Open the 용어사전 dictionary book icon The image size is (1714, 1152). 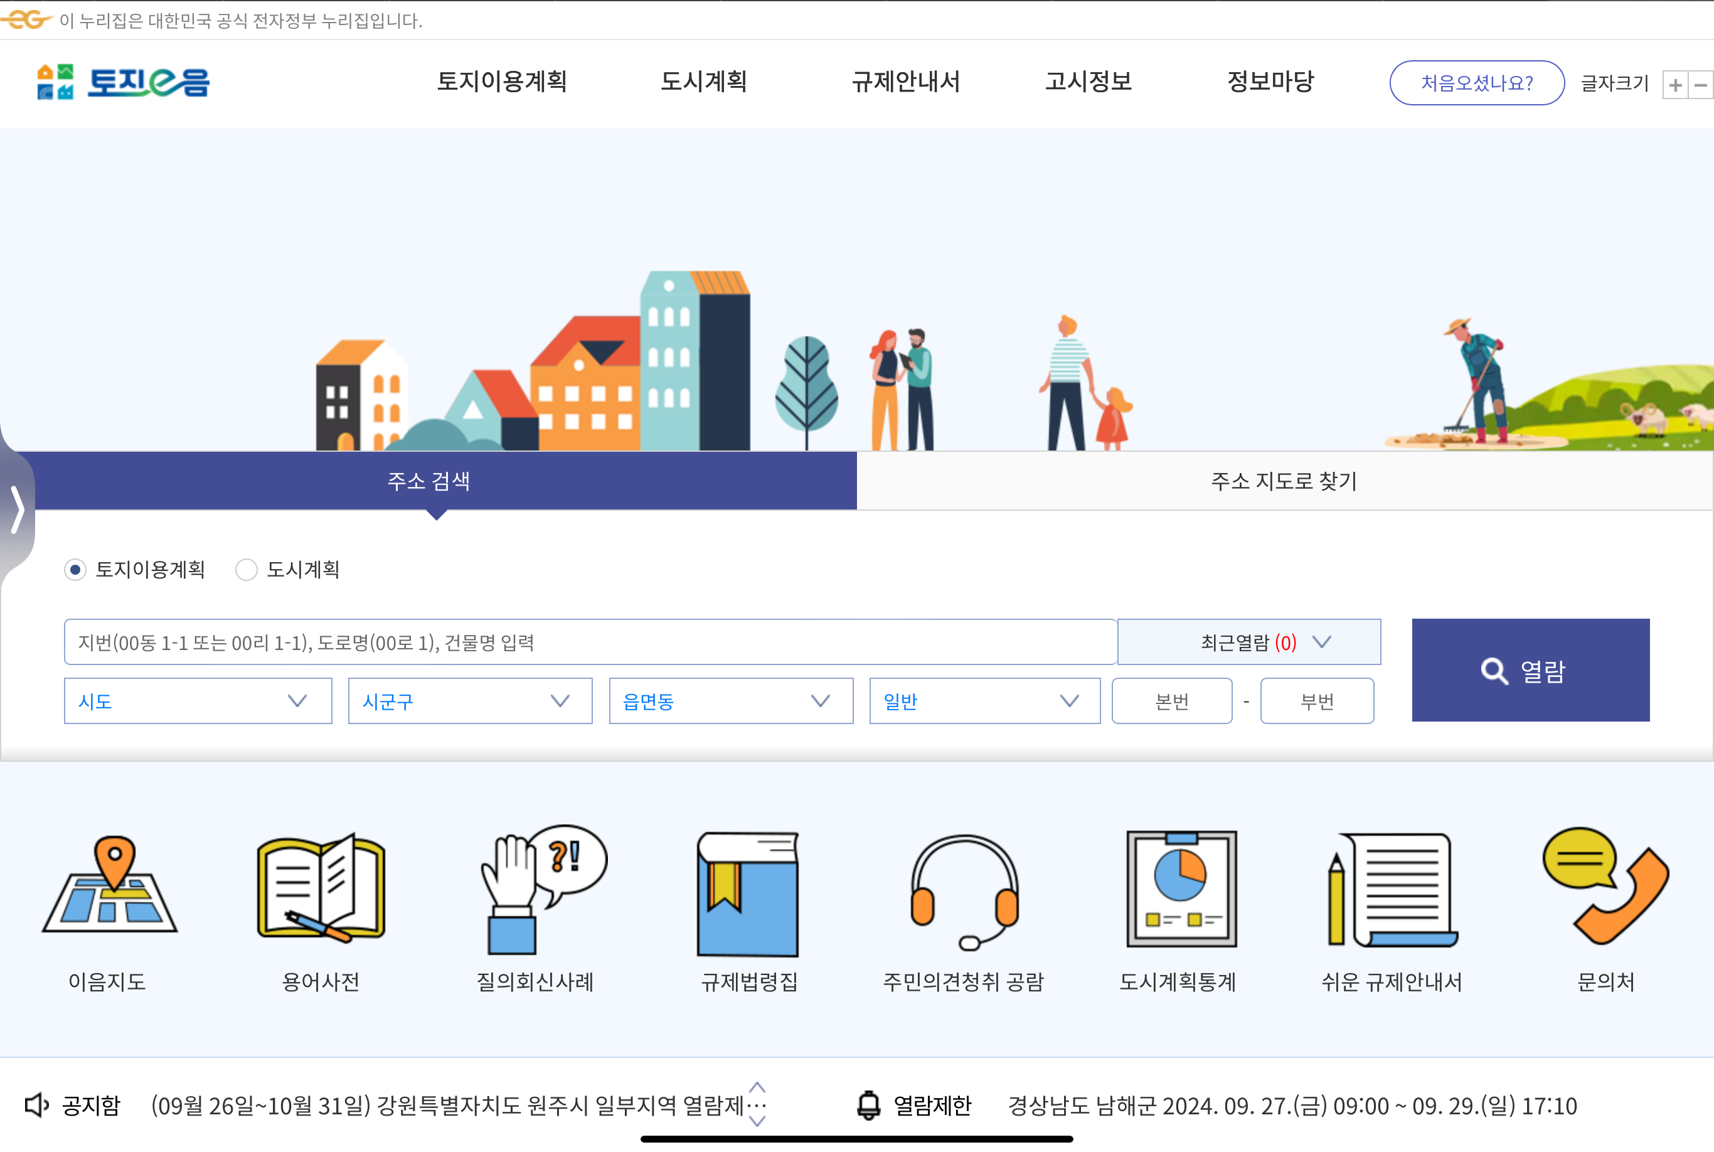321,889
